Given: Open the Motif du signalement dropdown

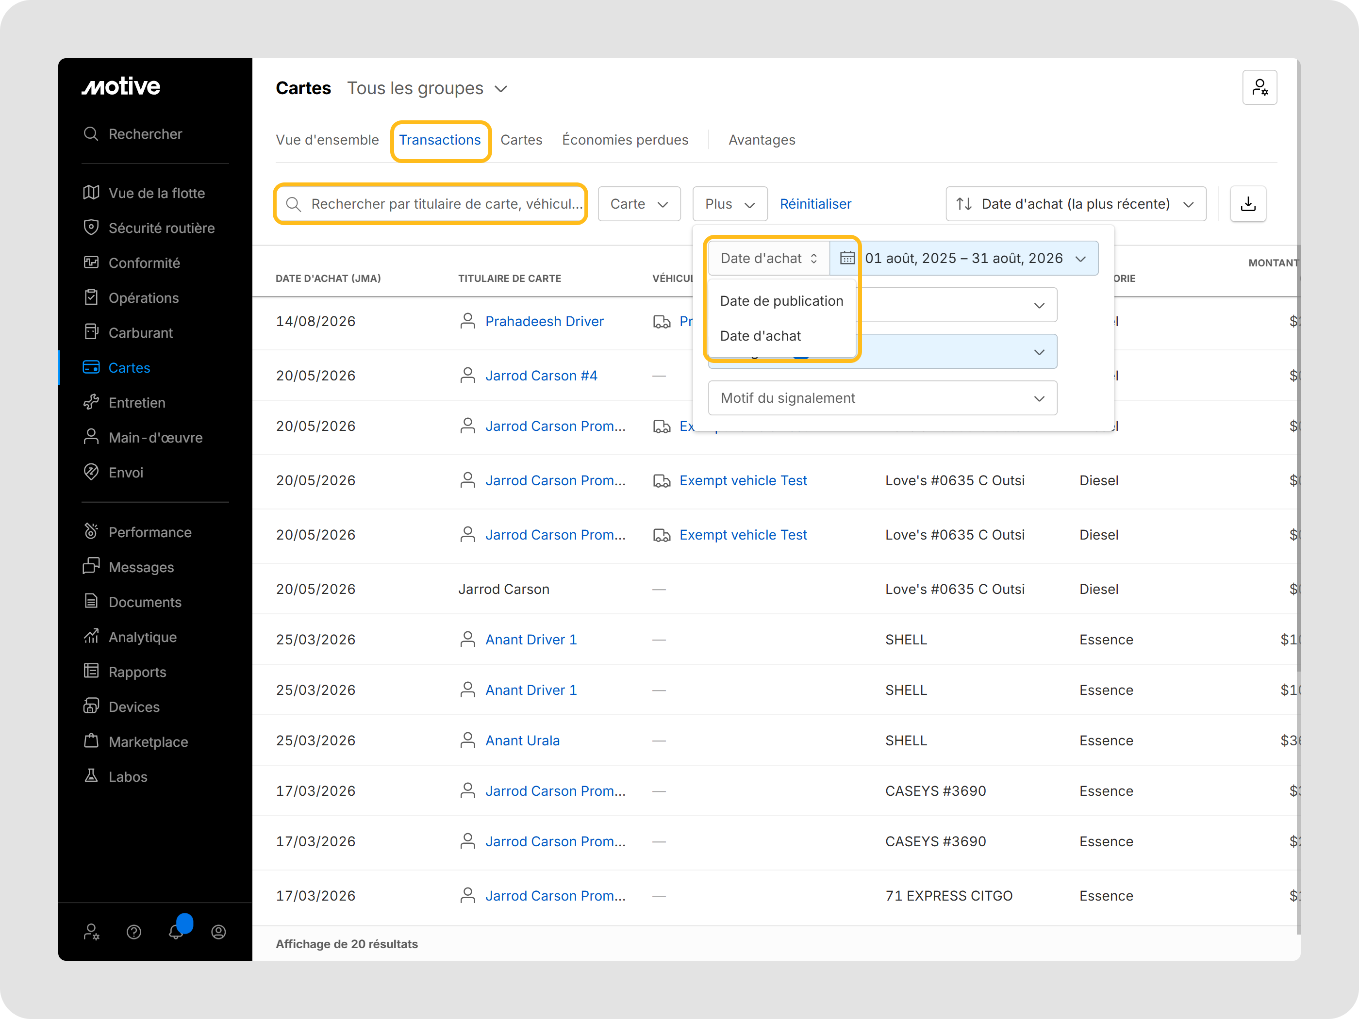Looking at the screenshot, I should pos(882,398).
